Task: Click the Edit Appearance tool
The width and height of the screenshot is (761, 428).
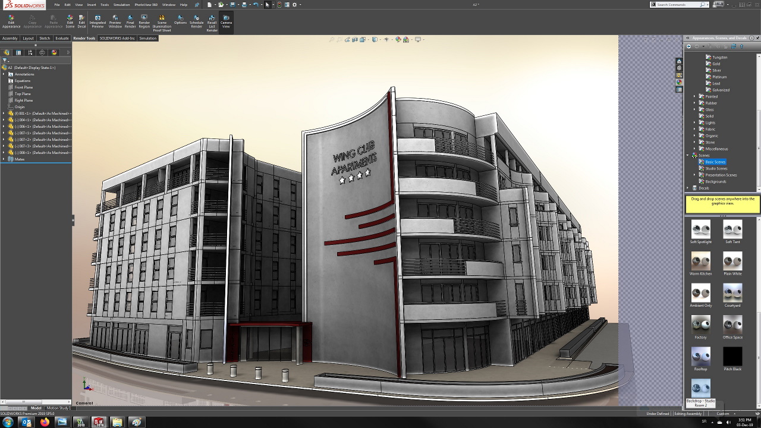Action: pos(11,21)
